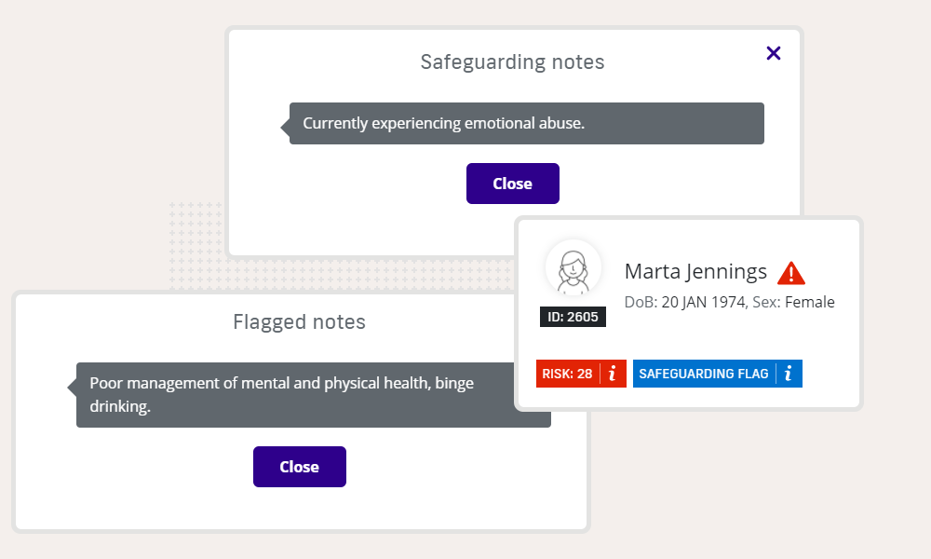Click the ID: 2605 label

[573, 317]
